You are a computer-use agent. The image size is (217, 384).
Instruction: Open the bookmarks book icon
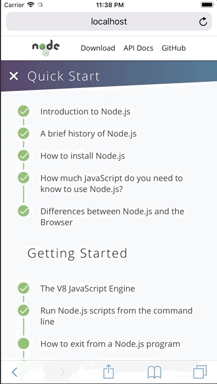click(x=154, y=372)
